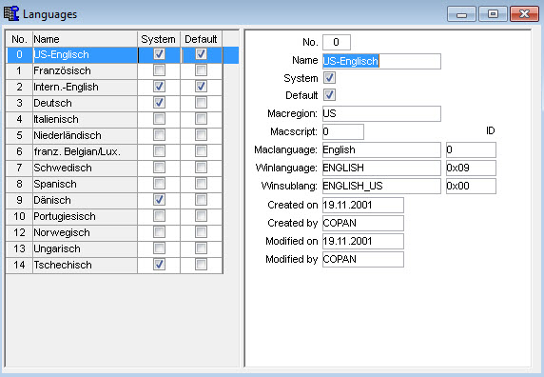The image size is (544, 377).
Task: Click the Modified by field
Action: (x=363, y=259)
